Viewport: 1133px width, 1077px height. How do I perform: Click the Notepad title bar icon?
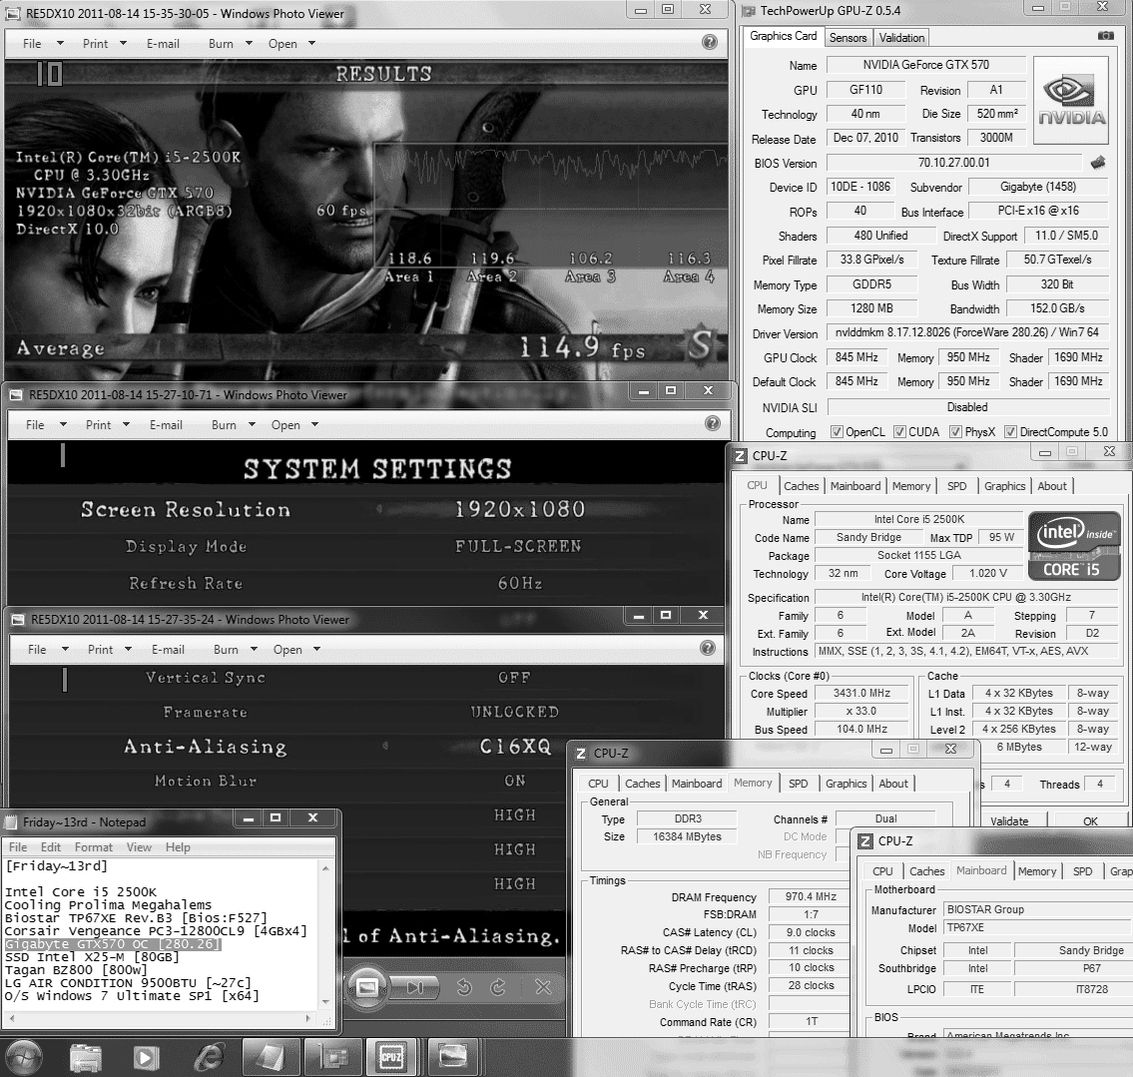(11, 822)
